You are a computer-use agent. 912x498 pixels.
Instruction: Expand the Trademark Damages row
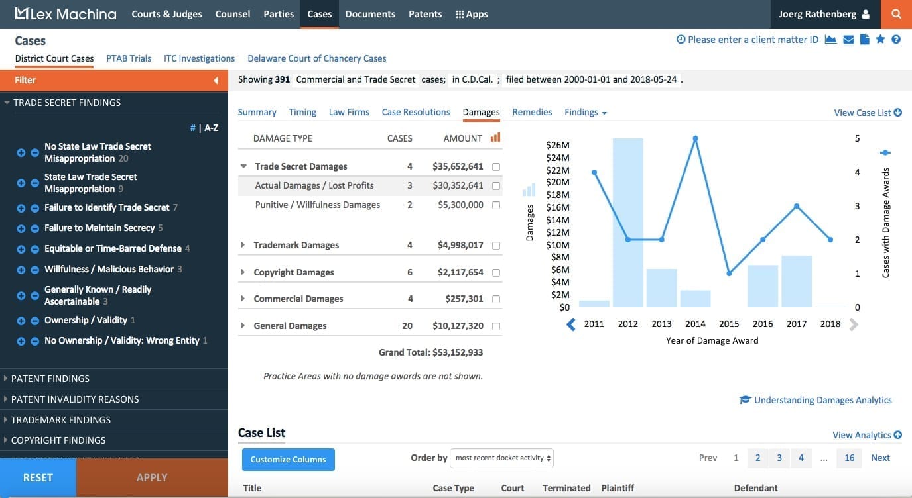coord(243,245)
